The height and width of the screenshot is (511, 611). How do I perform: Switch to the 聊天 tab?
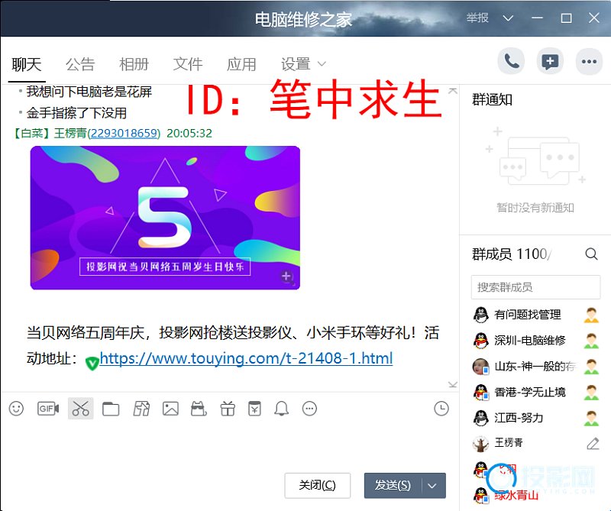[x=27, y=64]
